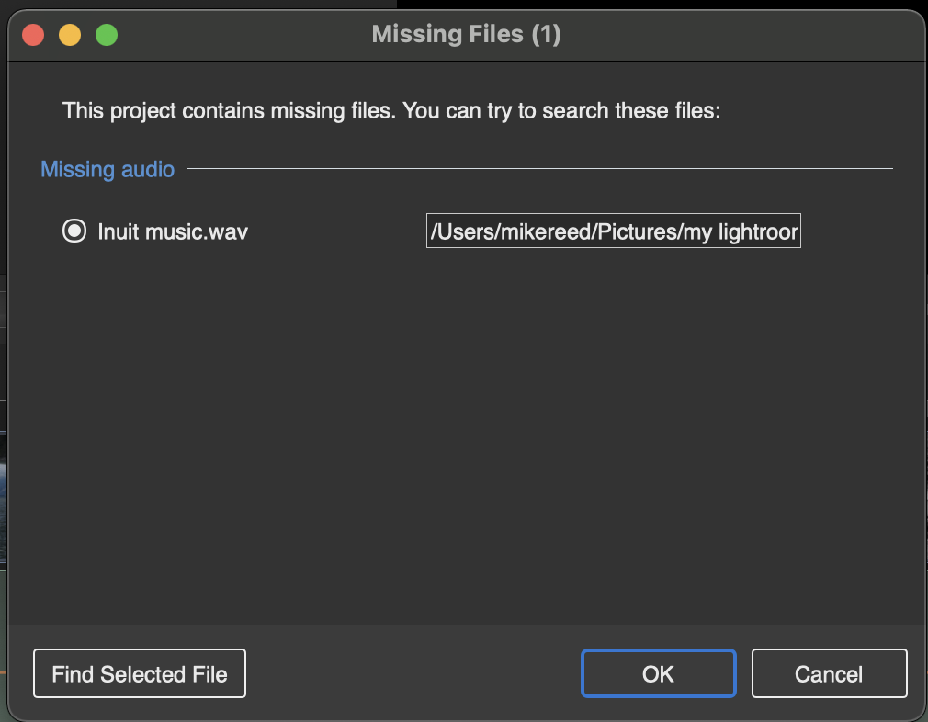Viewport: 928px width, 722px height.
Task: Minimize the dialog using the yellow button
Action: click(x=70, y=35)
